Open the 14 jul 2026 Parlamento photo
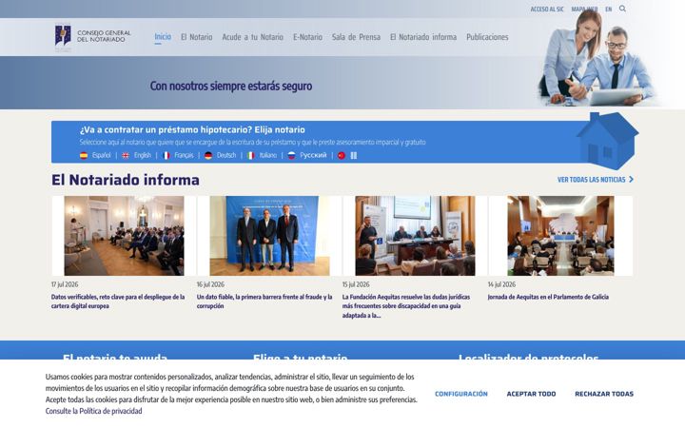Screen dimensions: 685x428 pos(560,236)
